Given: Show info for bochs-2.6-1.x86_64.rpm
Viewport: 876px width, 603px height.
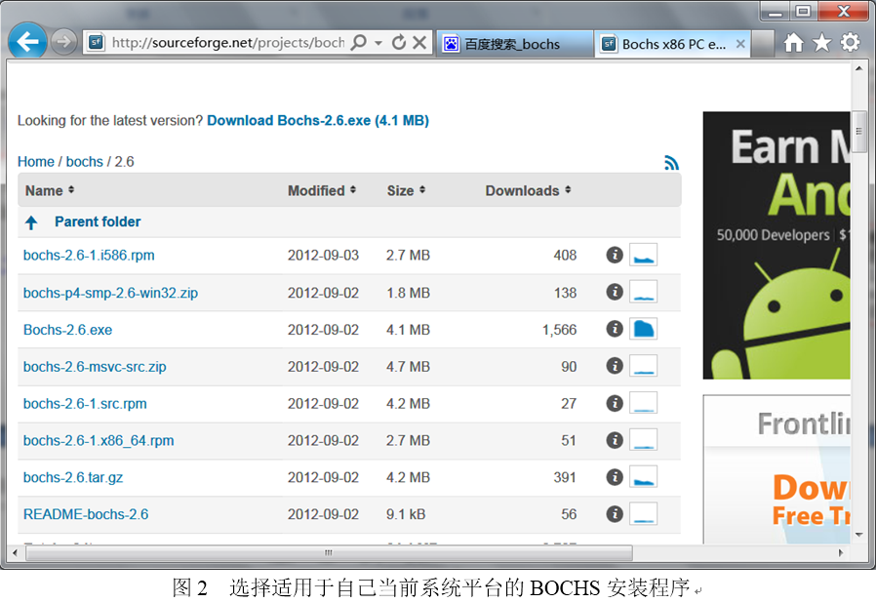Looking at the screenshot, I should point(615,440).
